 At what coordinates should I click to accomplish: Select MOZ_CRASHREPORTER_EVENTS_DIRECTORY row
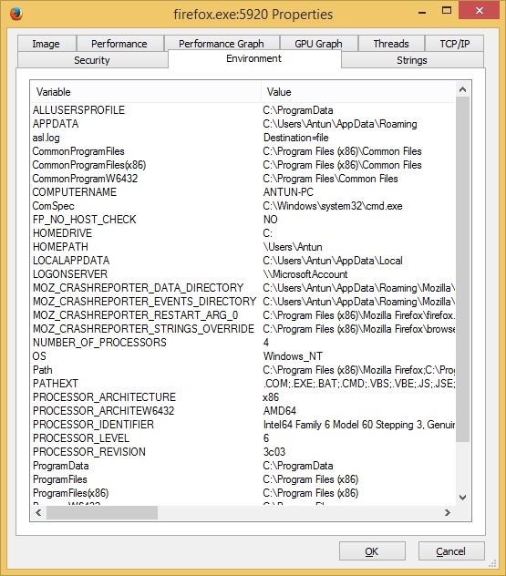[243, 302]
